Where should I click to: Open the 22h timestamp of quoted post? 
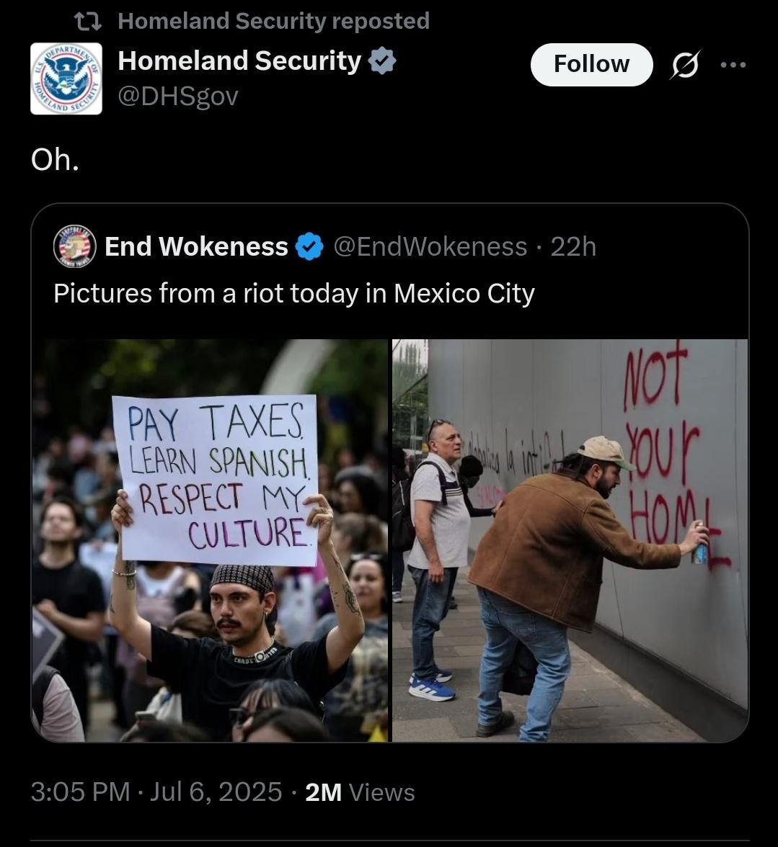click(x=573, y=247)
